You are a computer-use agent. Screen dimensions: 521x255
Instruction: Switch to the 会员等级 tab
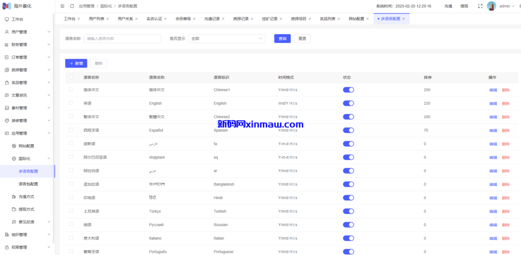(x=183, y=19)
